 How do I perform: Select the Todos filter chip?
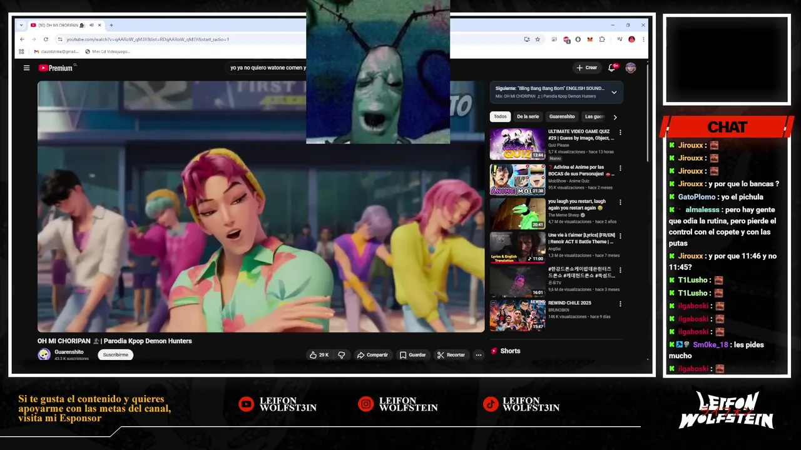tap(501, 117)
